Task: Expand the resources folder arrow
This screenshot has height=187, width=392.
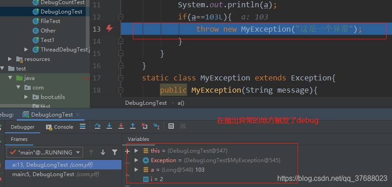Action: 10,59
